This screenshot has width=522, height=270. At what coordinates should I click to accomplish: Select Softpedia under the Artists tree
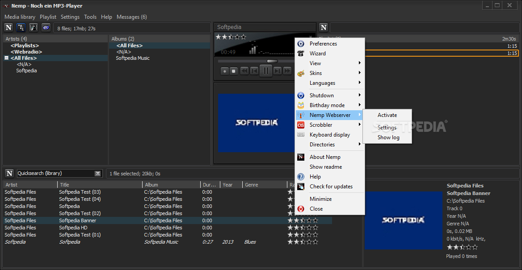[27, 71]
